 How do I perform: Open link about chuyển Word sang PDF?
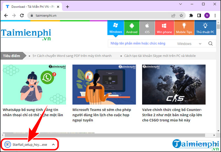(x=72, y=56)
